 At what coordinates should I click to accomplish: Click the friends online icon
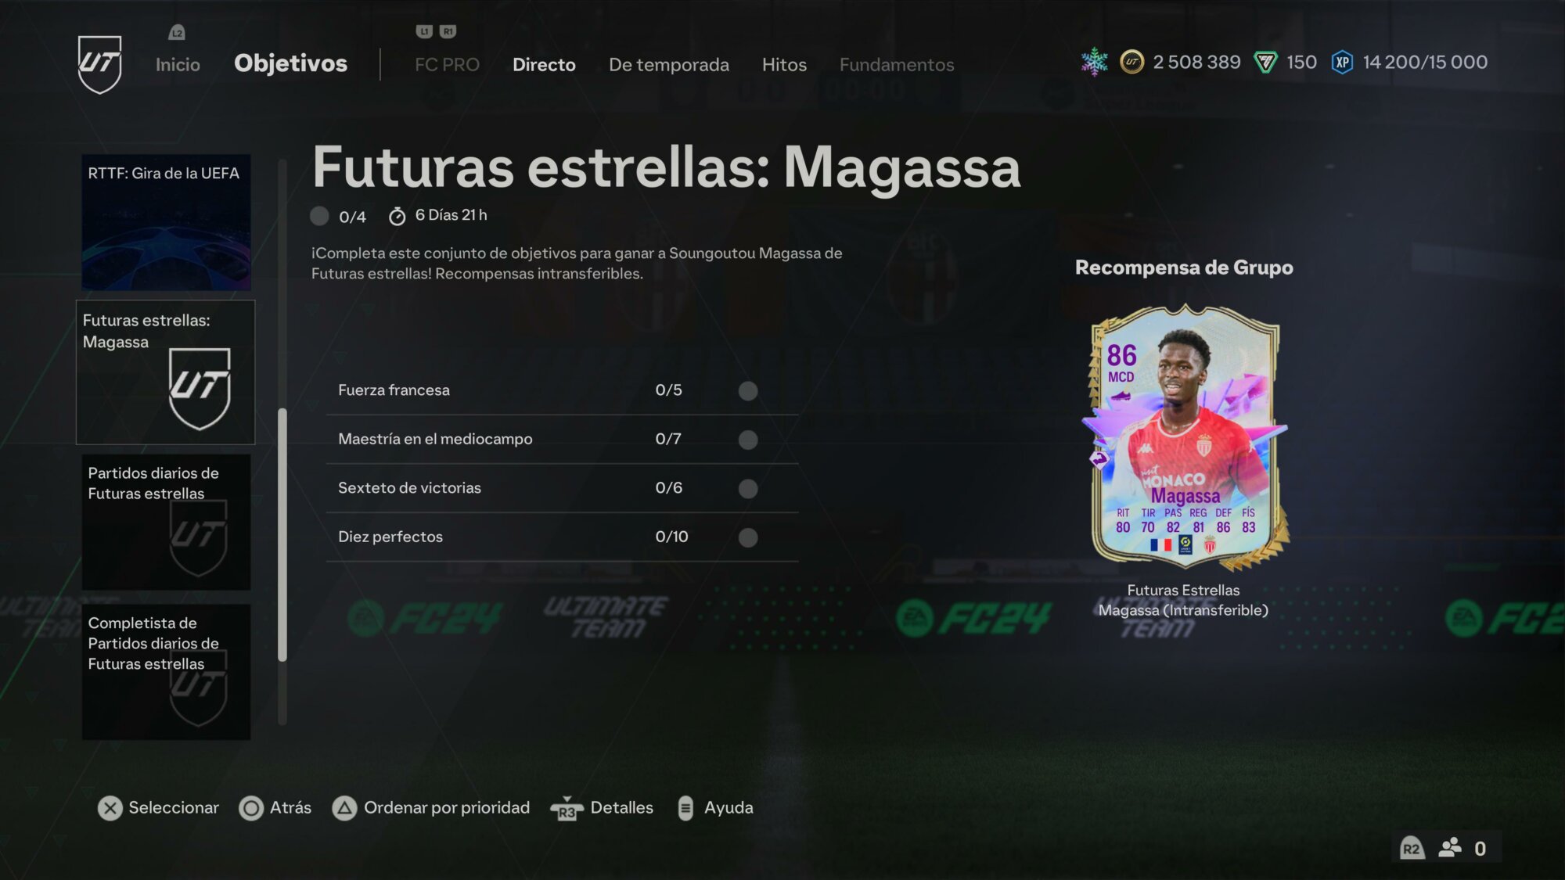(x=1450, y=848)
